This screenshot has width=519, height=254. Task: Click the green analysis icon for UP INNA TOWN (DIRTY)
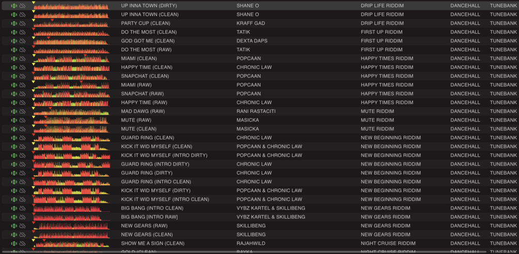pos(14,6)
